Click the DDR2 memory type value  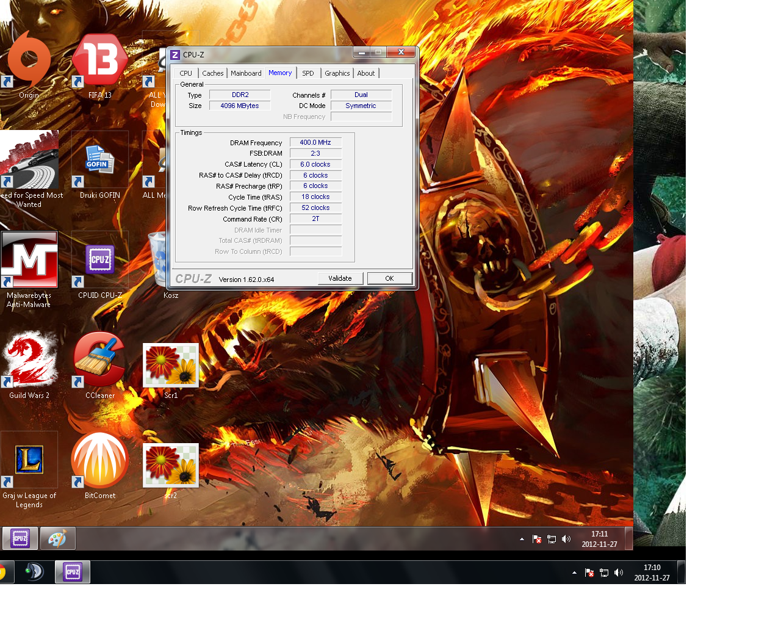[240, 95]
